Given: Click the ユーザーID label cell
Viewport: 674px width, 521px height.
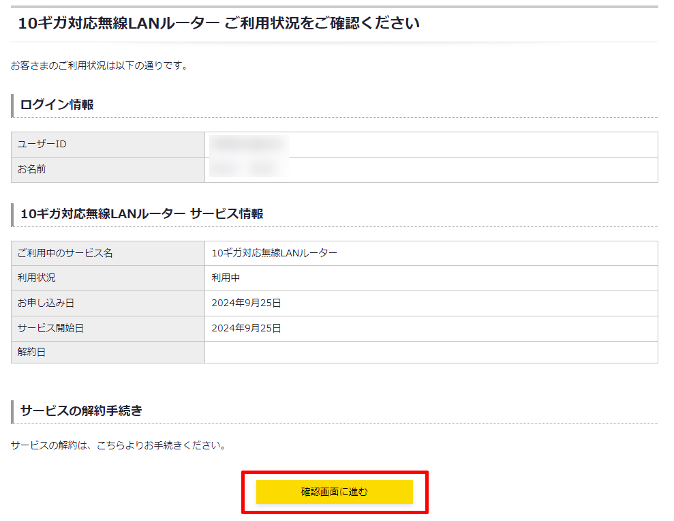Looking at the screenshot, I should 42,145.
